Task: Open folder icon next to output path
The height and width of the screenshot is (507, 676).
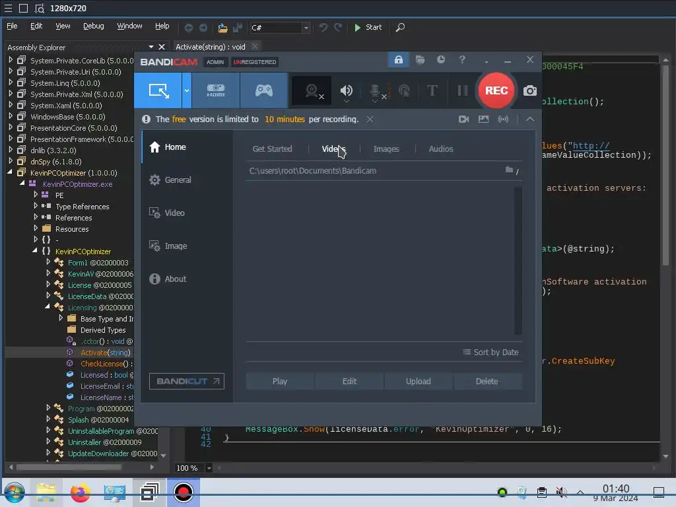Action: [509, 170]
